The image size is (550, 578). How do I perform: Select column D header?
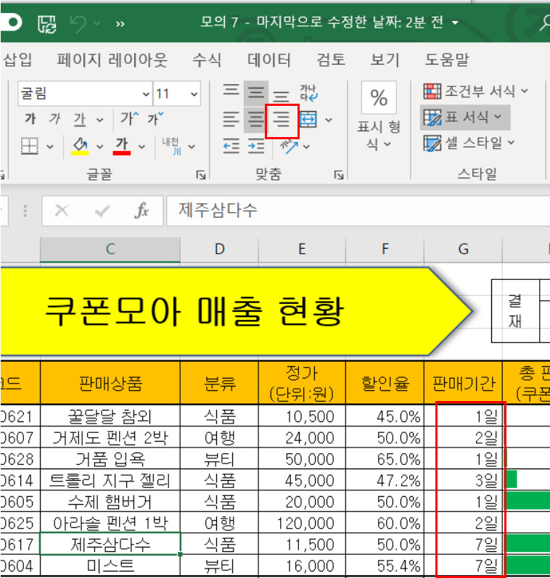[219, 249]
